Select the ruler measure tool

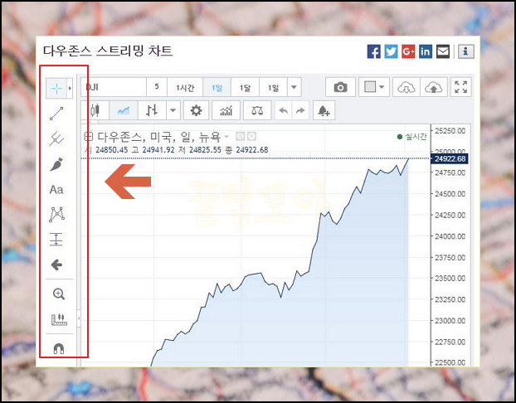tap(59, 319)
